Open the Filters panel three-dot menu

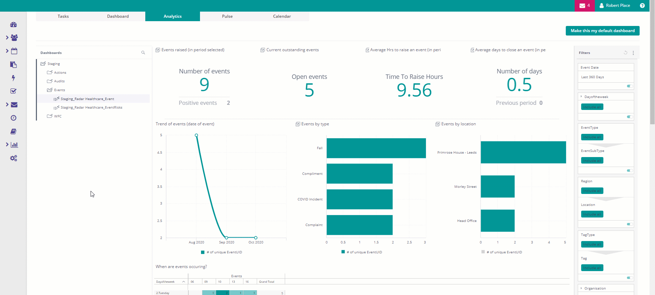pos(633,53)
